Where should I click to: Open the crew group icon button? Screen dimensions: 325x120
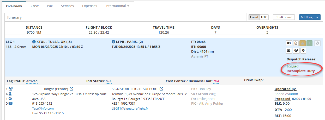click(296, 50)
